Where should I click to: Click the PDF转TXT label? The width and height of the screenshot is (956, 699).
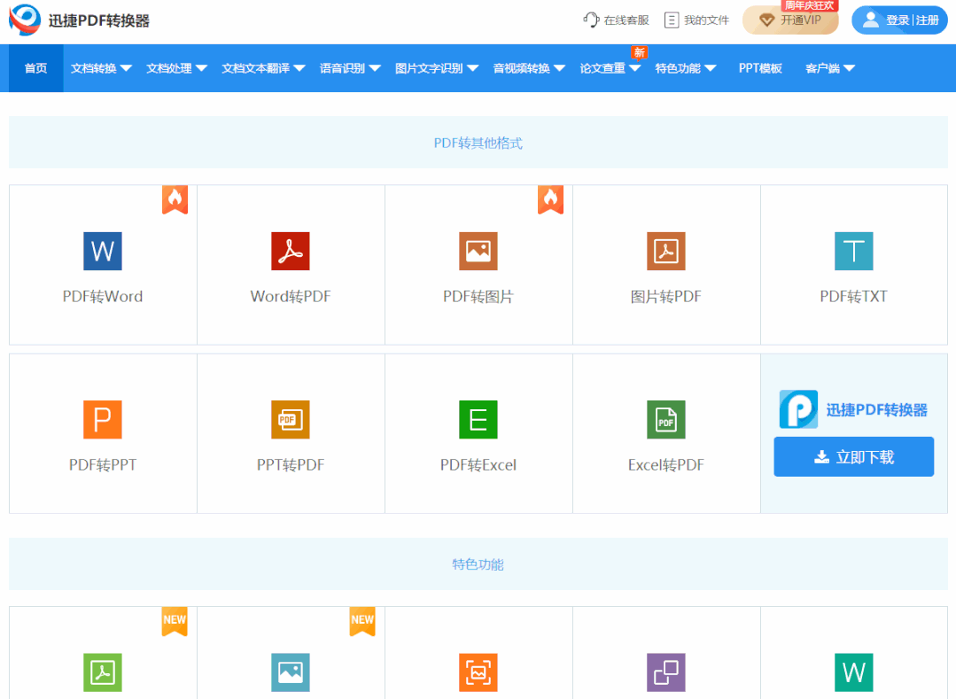pos(853,297)
